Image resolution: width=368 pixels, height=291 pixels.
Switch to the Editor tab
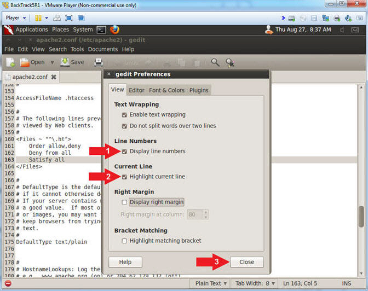click(136, 90)
